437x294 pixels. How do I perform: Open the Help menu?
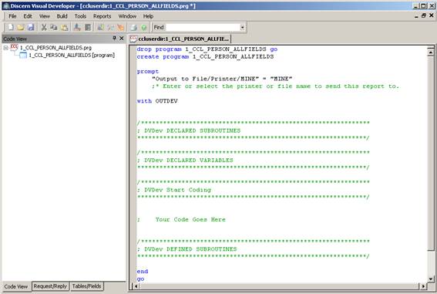[148, 16]
